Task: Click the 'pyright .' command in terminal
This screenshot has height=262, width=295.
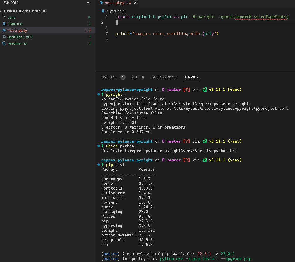Action: point(116,94)
